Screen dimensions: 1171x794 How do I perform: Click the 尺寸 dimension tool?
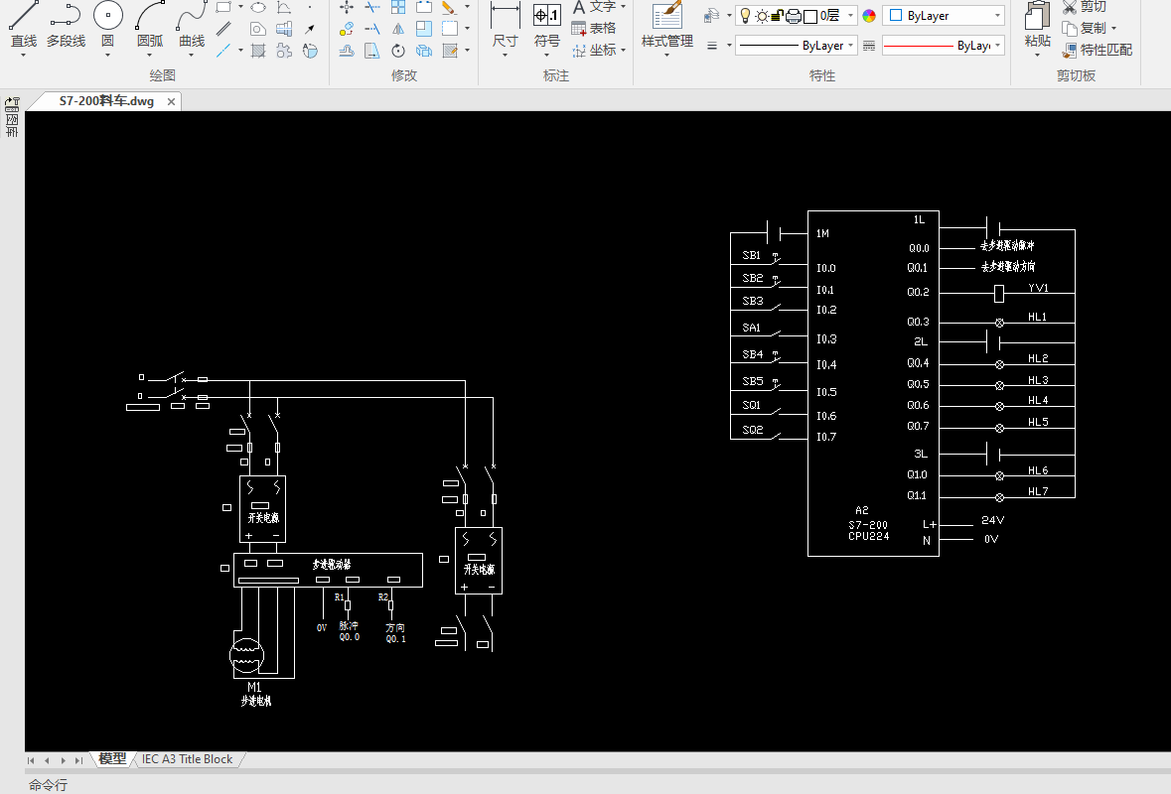coord(506,27)
